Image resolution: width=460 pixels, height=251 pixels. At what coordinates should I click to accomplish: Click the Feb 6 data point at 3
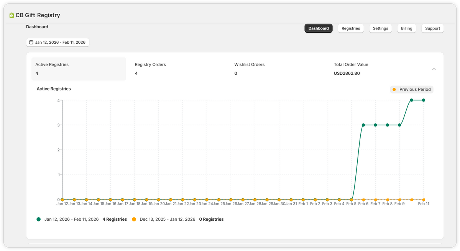363,125
